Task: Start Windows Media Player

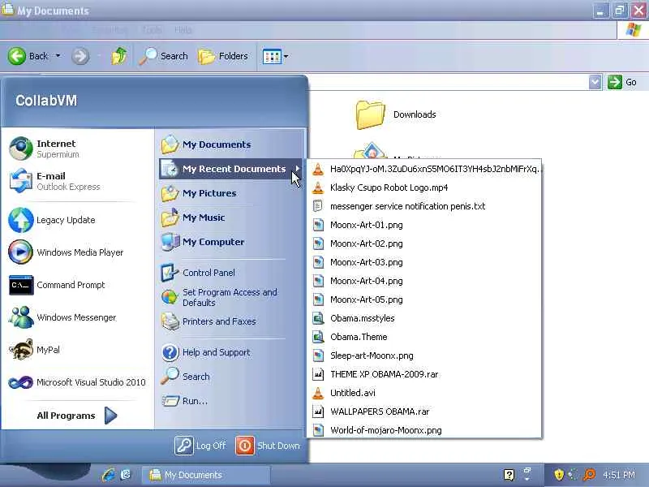Action: pos(77,252)
